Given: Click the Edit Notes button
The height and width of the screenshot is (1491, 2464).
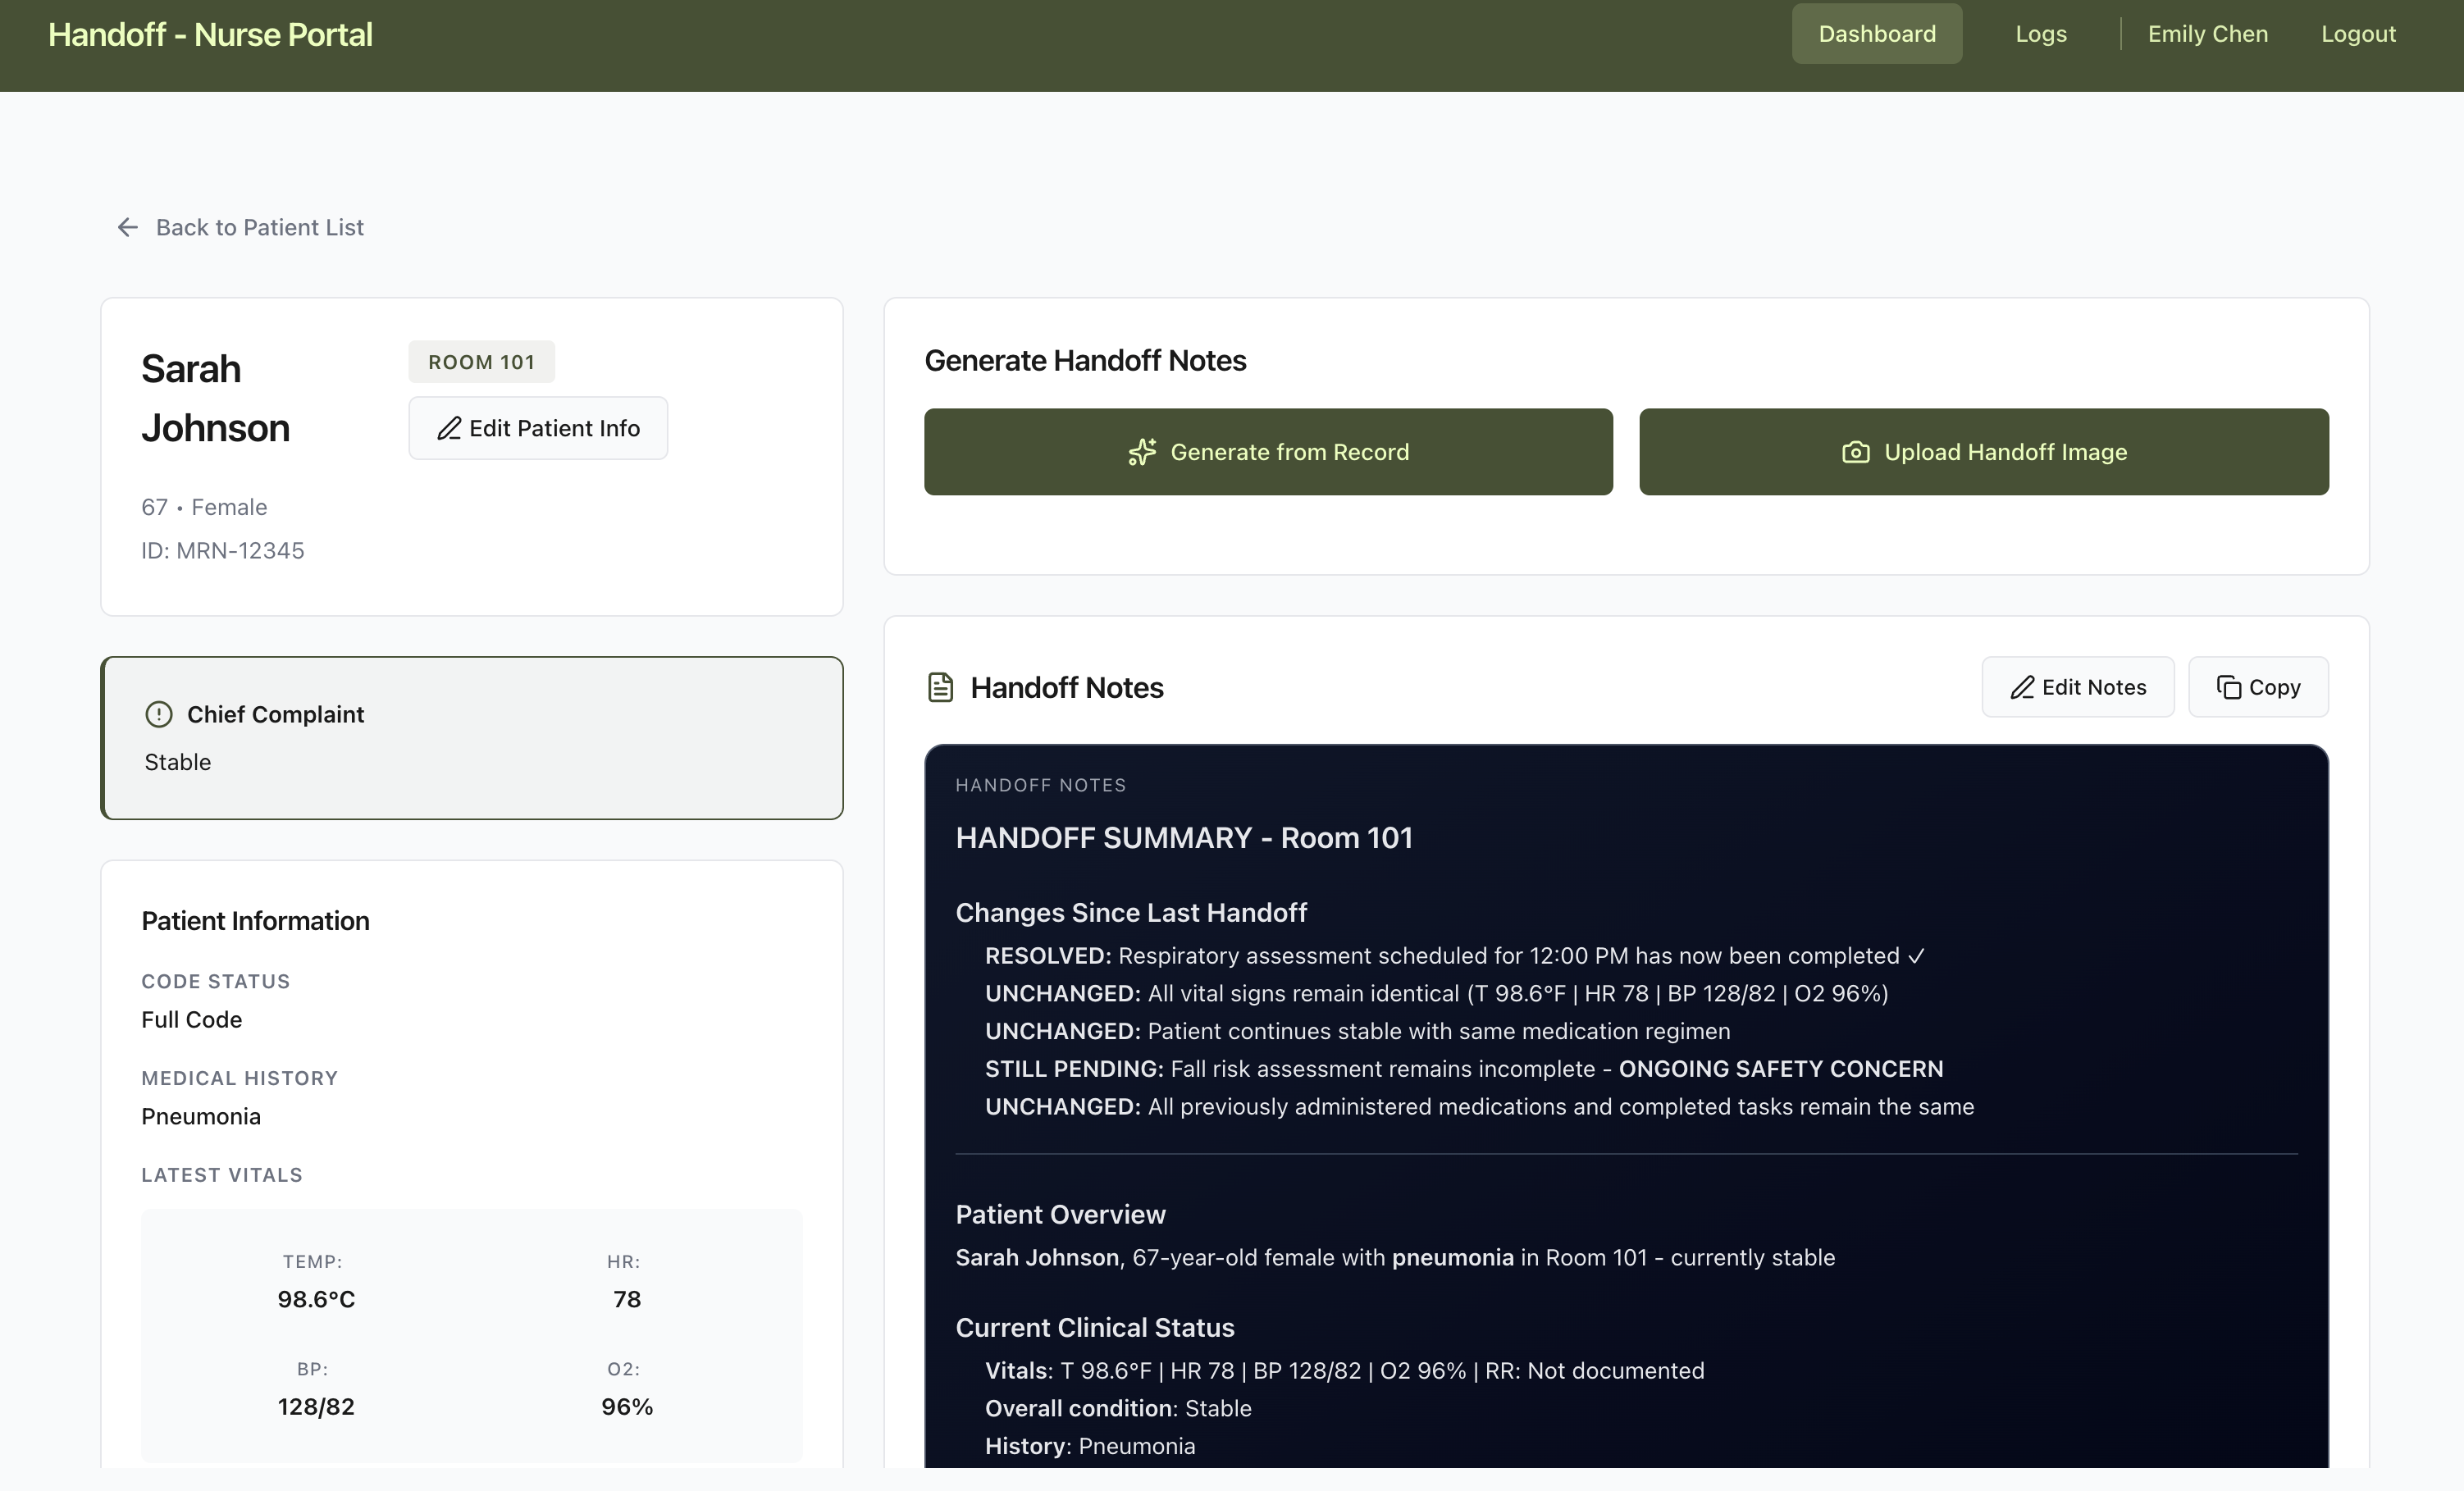Looking at the screenshot, I should [x=2077, y=687].
